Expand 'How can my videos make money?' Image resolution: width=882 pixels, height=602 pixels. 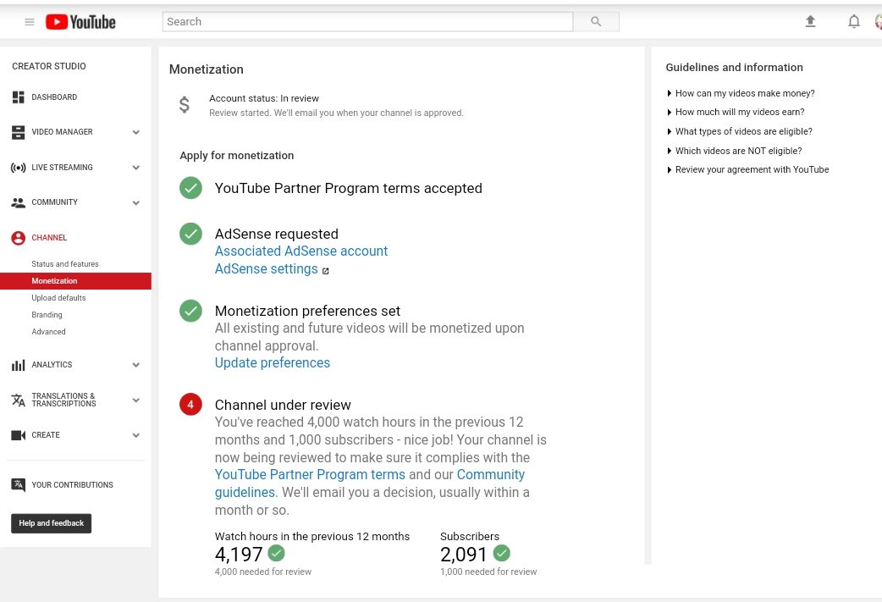click(x=741, y=93)
